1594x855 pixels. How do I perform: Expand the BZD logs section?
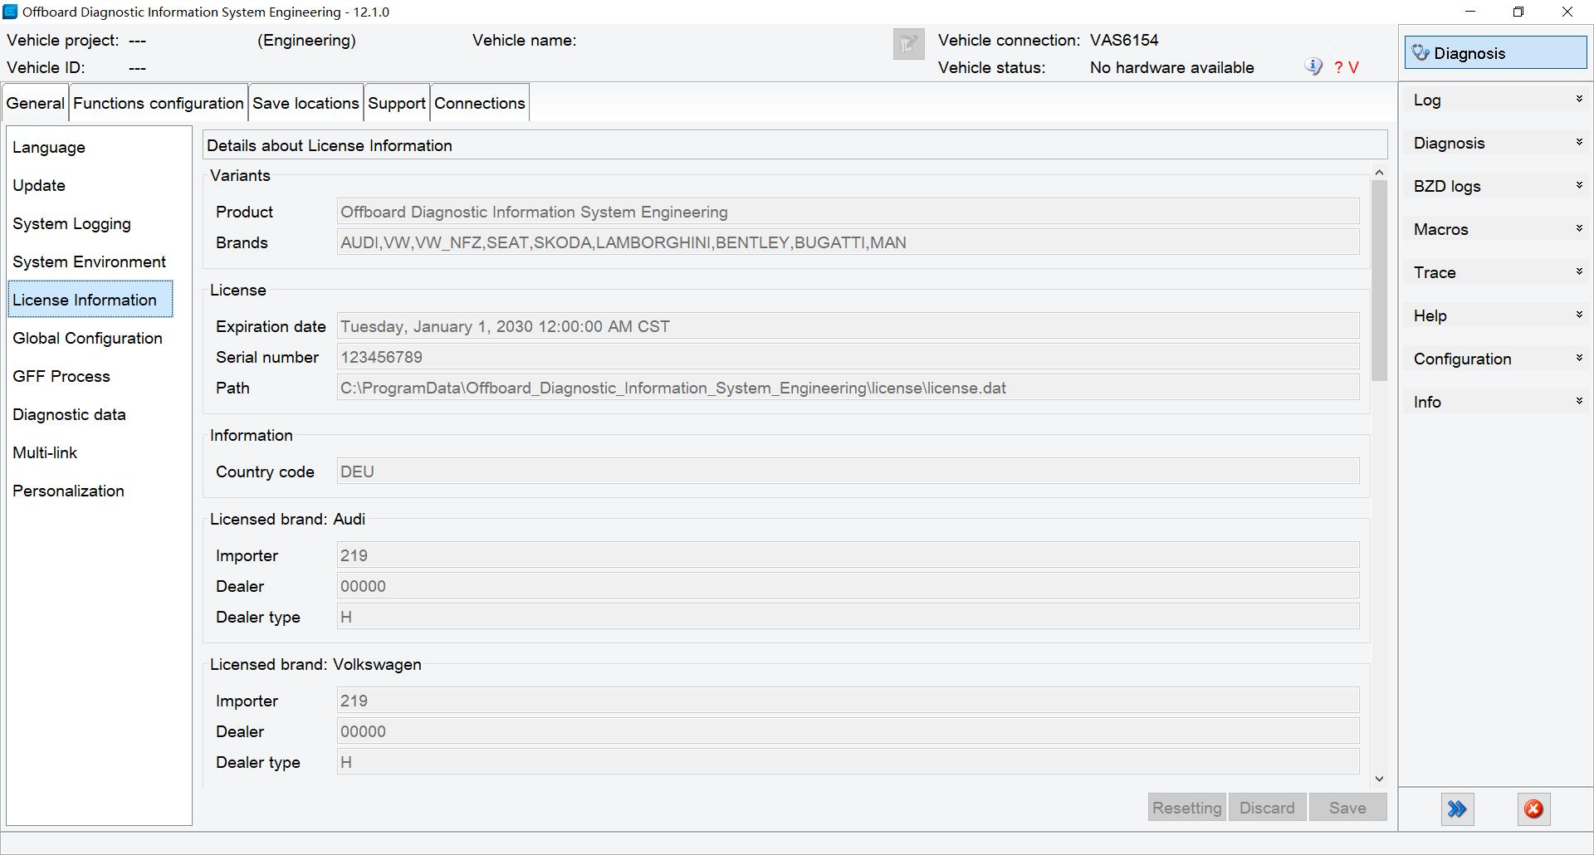(1495, 186)
